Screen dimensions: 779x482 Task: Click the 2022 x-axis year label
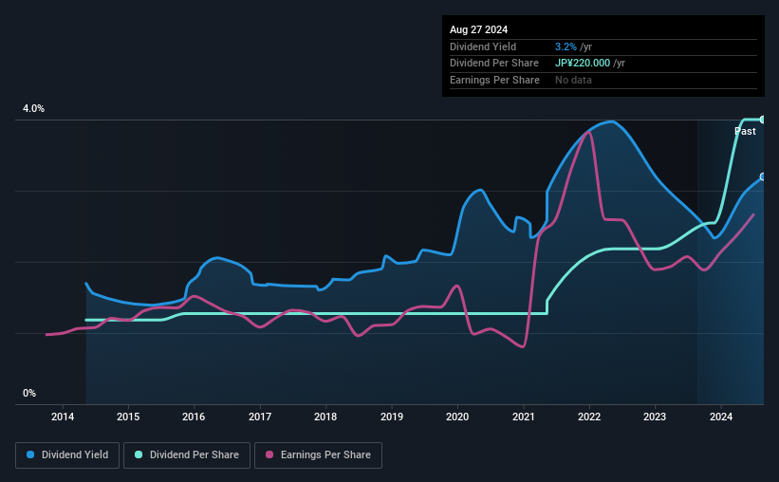[x=589, y=417]
